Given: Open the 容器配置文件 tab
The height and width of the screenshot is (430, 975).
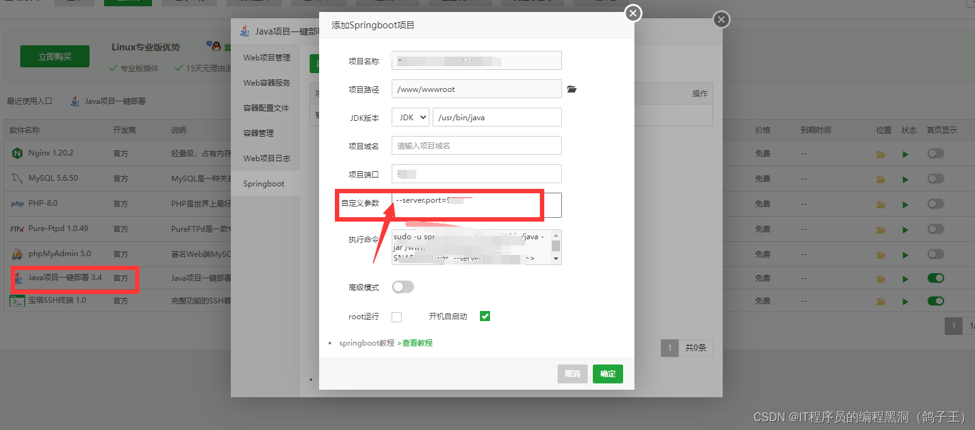Looking at the screenshot, I should 266,108.
